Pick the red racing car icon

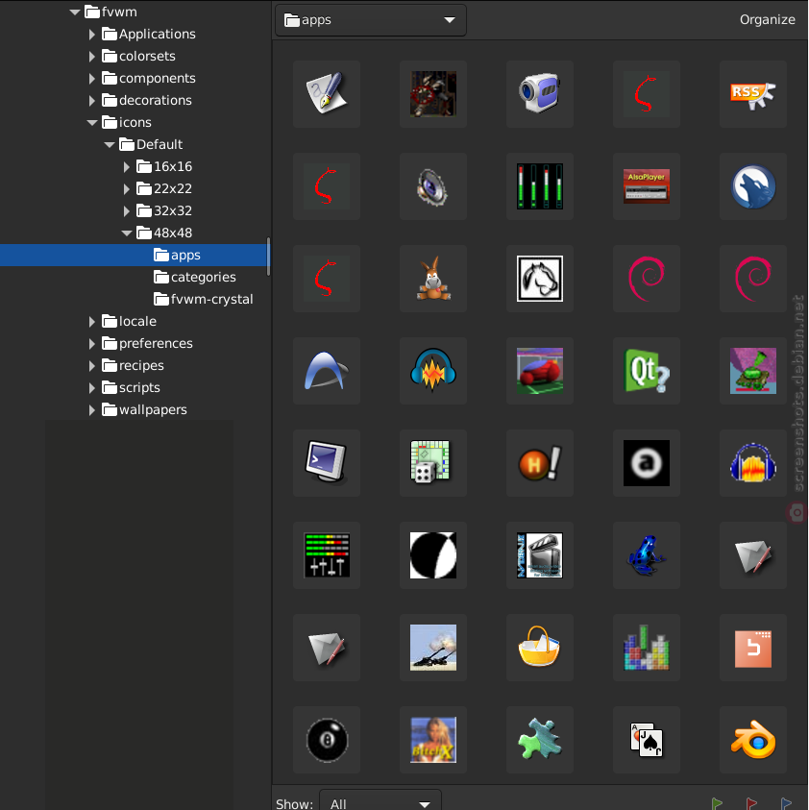pos(540,371)
